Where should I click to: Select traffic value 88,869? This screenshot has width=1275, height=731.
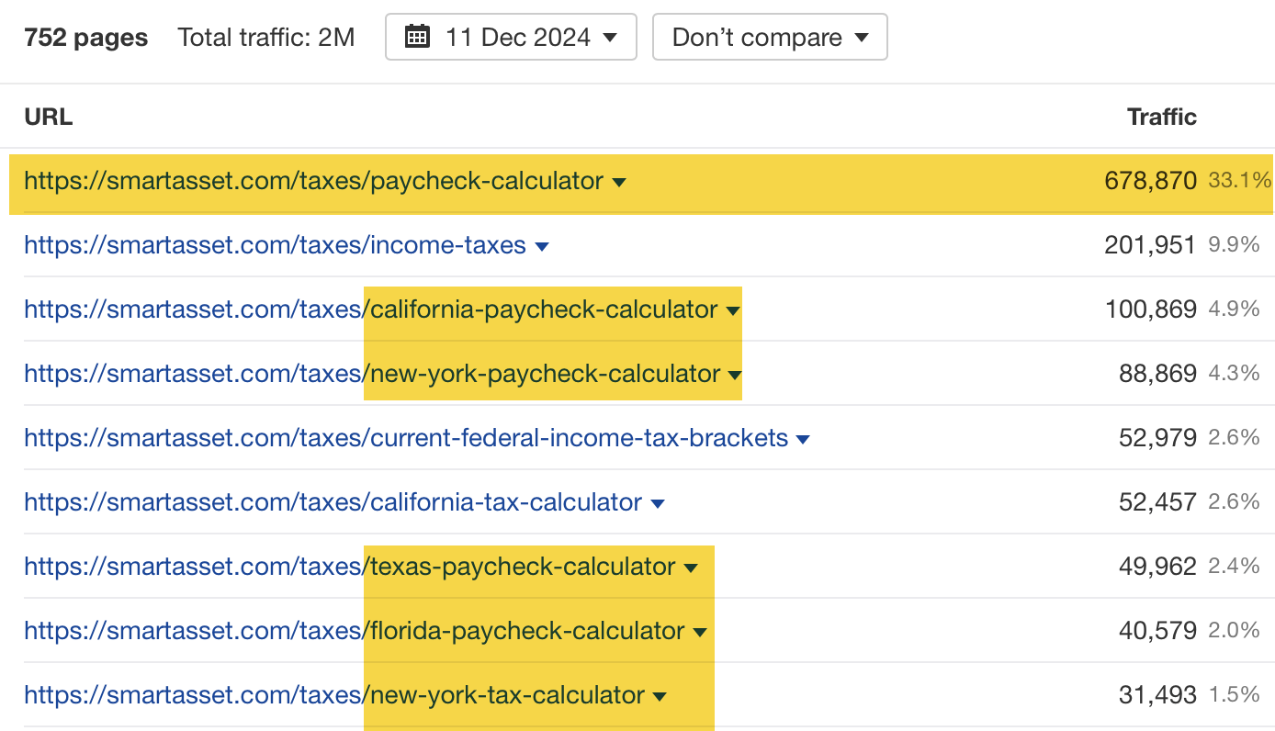(x=1157, y=374)
